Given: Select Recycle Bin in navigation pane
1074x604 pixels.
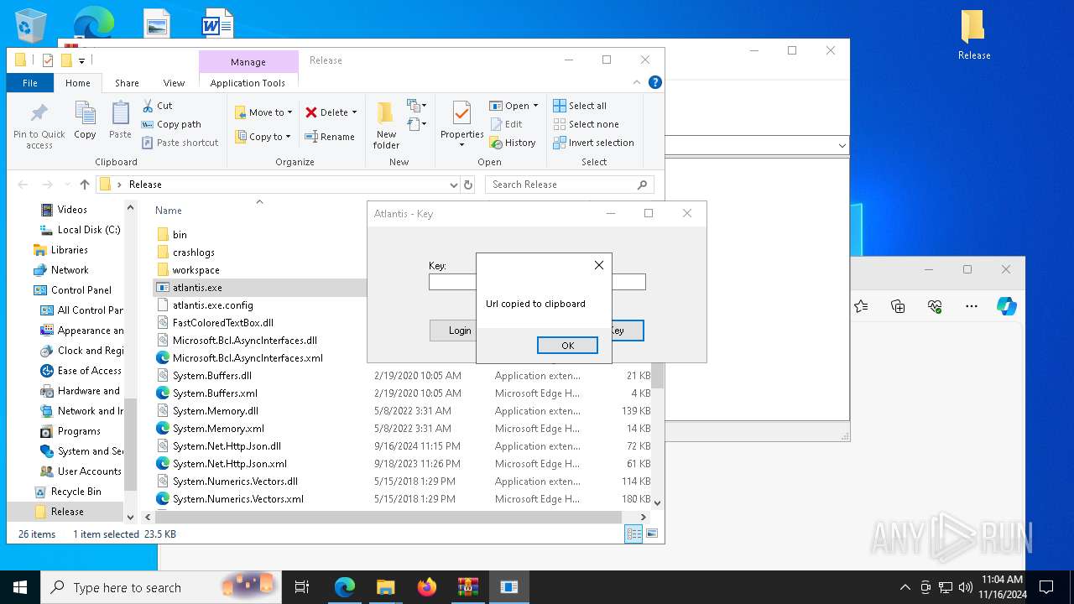Looking at the screenshot, I should coord(76,492).
